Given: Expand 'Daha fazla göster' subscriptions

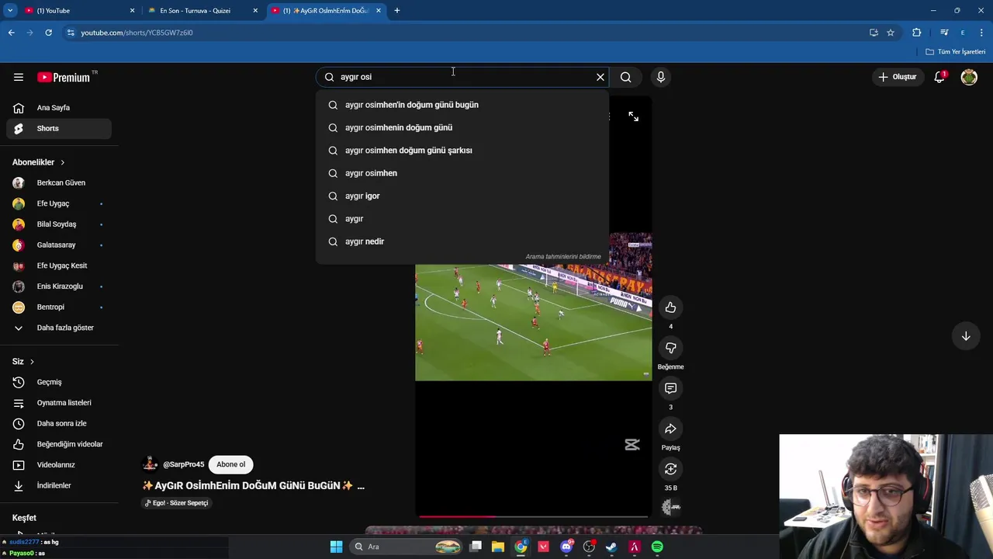Looking at the screenshot, I should pos(59,328).
